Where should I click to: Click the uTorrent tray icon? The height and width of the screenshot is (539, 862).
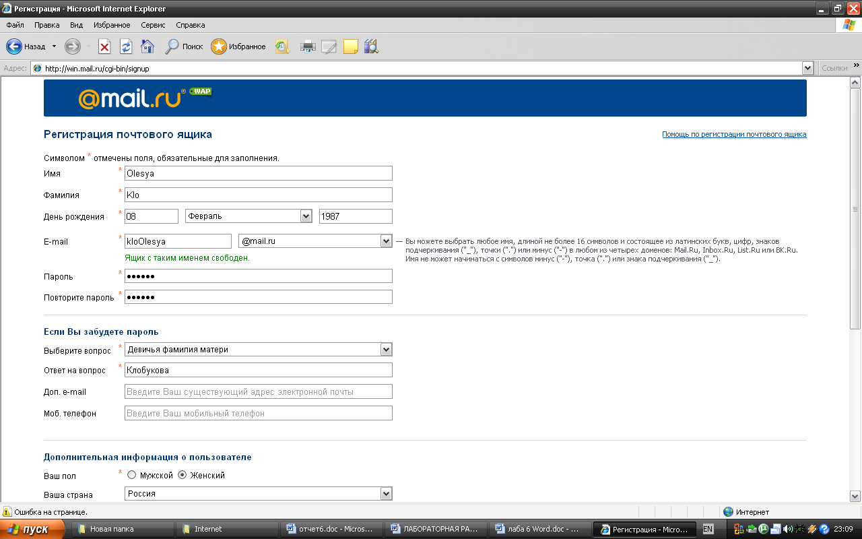[x=764, y=530]
